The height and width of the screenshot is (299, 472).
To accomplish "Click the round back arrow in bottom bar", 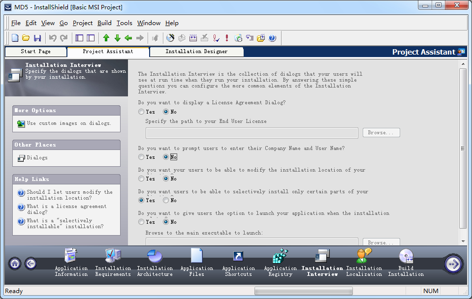I will click(x=31, y=264).
